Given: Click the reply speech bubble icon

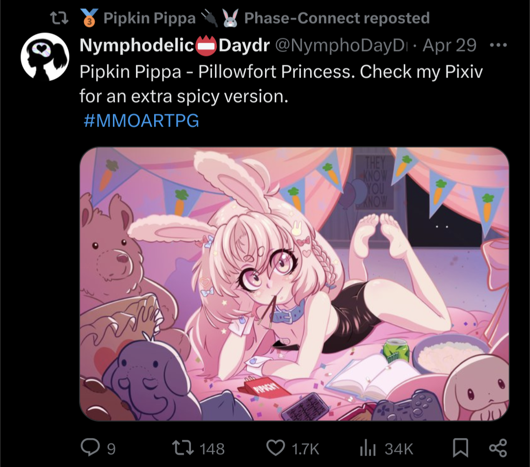Looking at the screenshot, I should [x=90, y=447].
